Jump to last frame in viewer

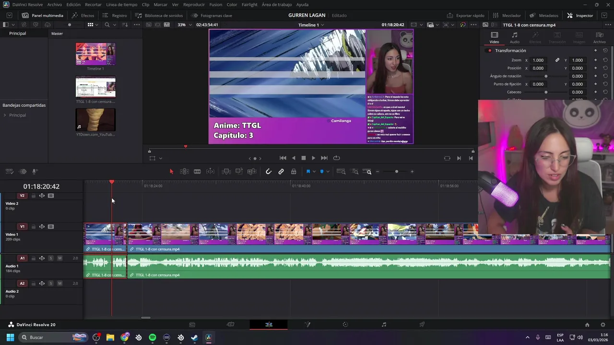click(x=324, y=158)
